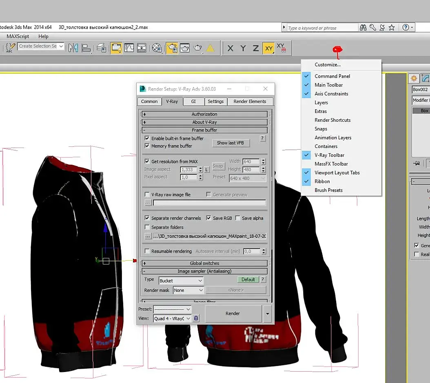Enable Resumable rendering checkbox

click(147, 251)
